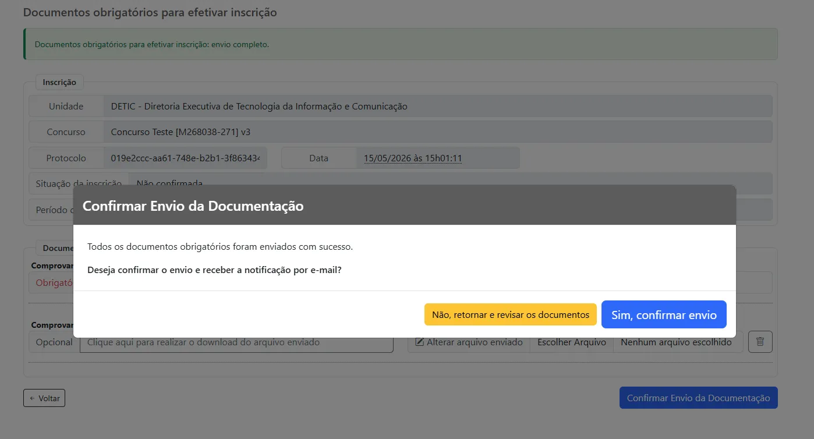Click 'Escolher Arquivo' file chooser
This screenshot has height=439, width=814.
[571, 342]
